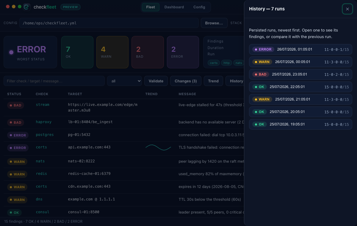Focus the config path input field
Viewport: 357px width, 226px height.
[x=109, y=23]
